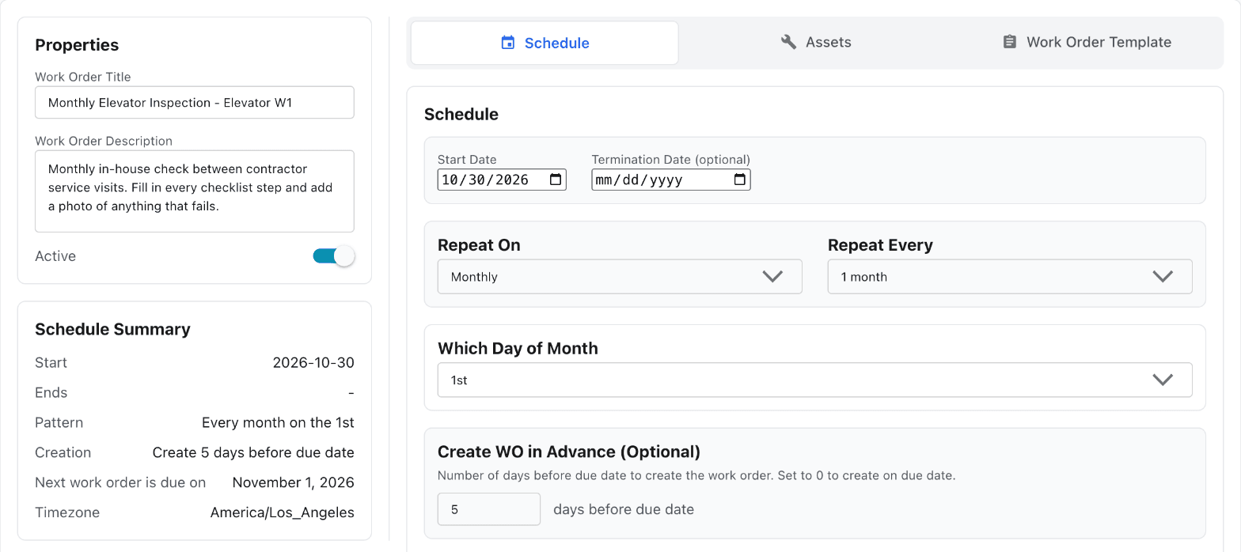Click the '2026-10-30' start value in summary

tap(313, 362)
